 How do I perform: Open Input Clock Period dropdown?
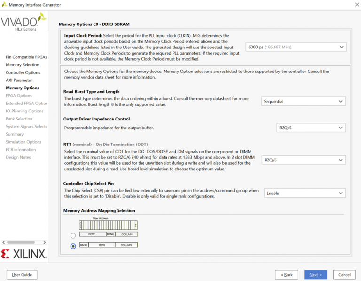pos(296,47)
